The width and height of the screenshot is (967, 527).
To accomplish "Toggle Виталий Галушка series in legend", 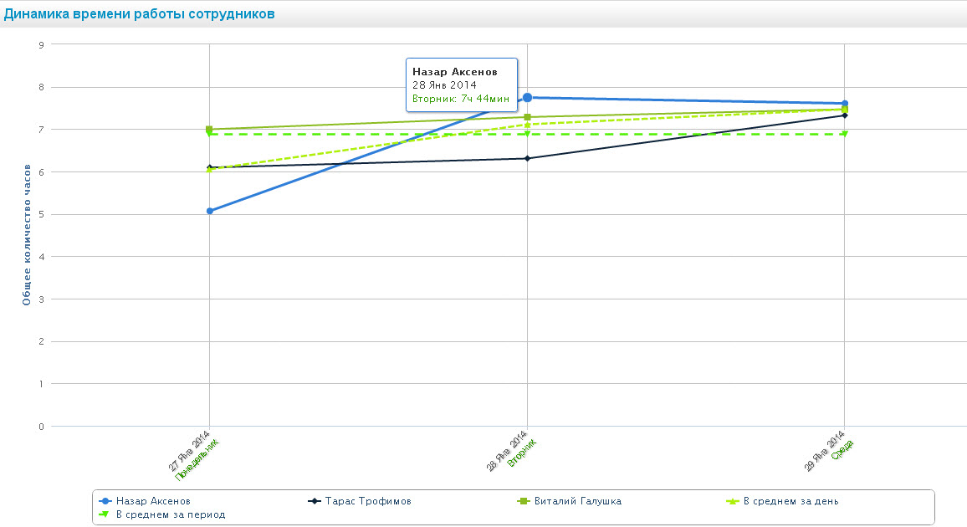I will pos(577,501).
